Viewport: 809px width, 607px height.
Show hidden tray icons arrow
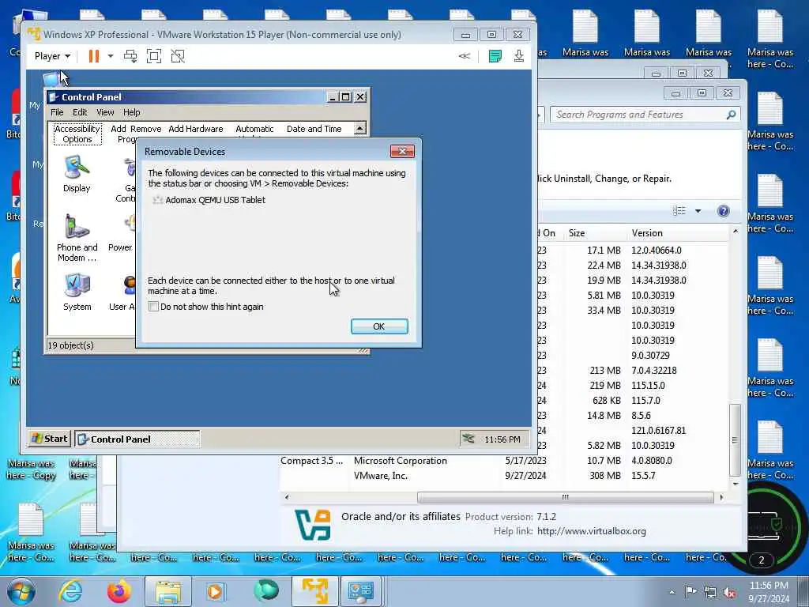[672, 592]
